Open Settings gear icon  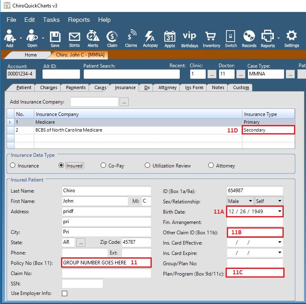pyautogui.click(x=292, y=39)
